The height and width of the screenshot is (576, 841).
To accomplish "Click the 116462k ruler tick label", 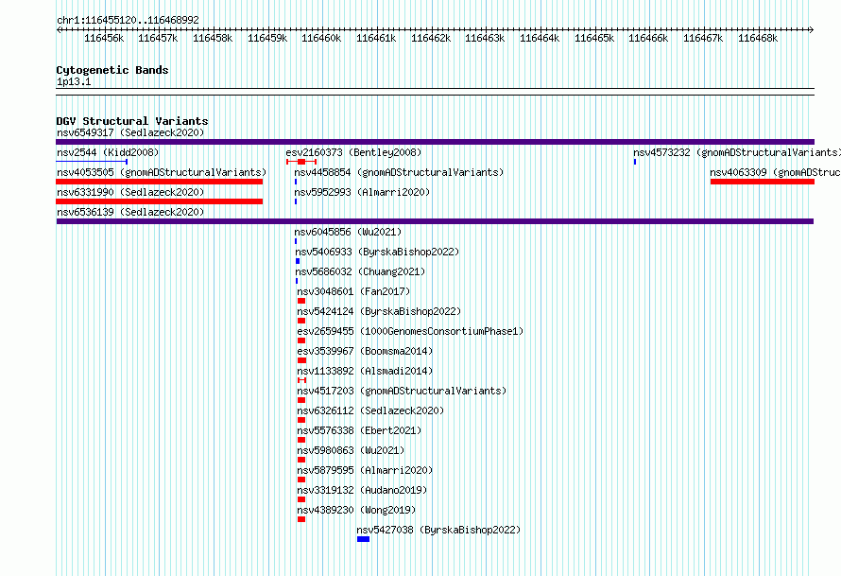I will click(431, 38).
